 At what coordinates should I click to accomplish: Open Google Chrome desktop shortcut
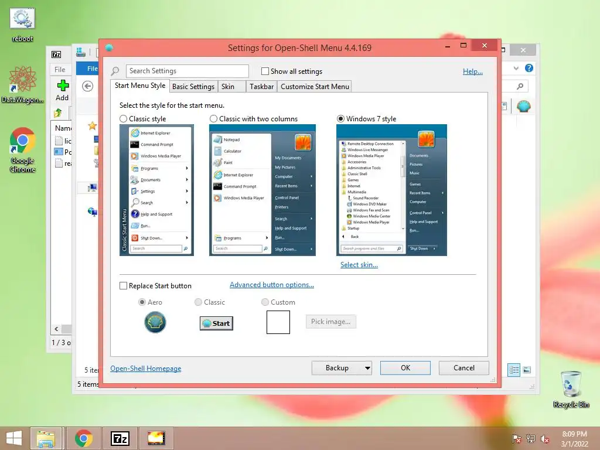pos(22,149)
